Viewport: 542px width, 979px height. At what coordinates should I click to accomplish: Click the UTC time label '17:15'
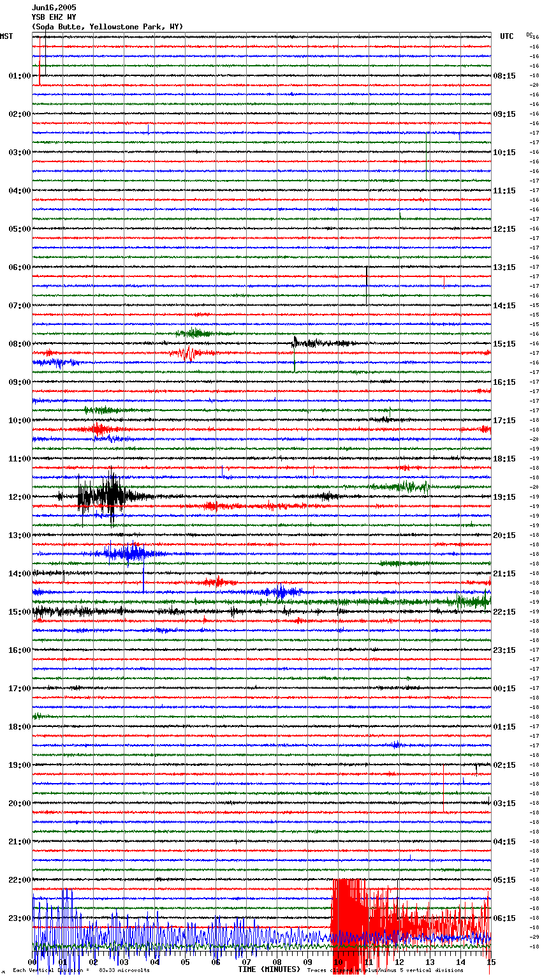(x=504, y=421)
